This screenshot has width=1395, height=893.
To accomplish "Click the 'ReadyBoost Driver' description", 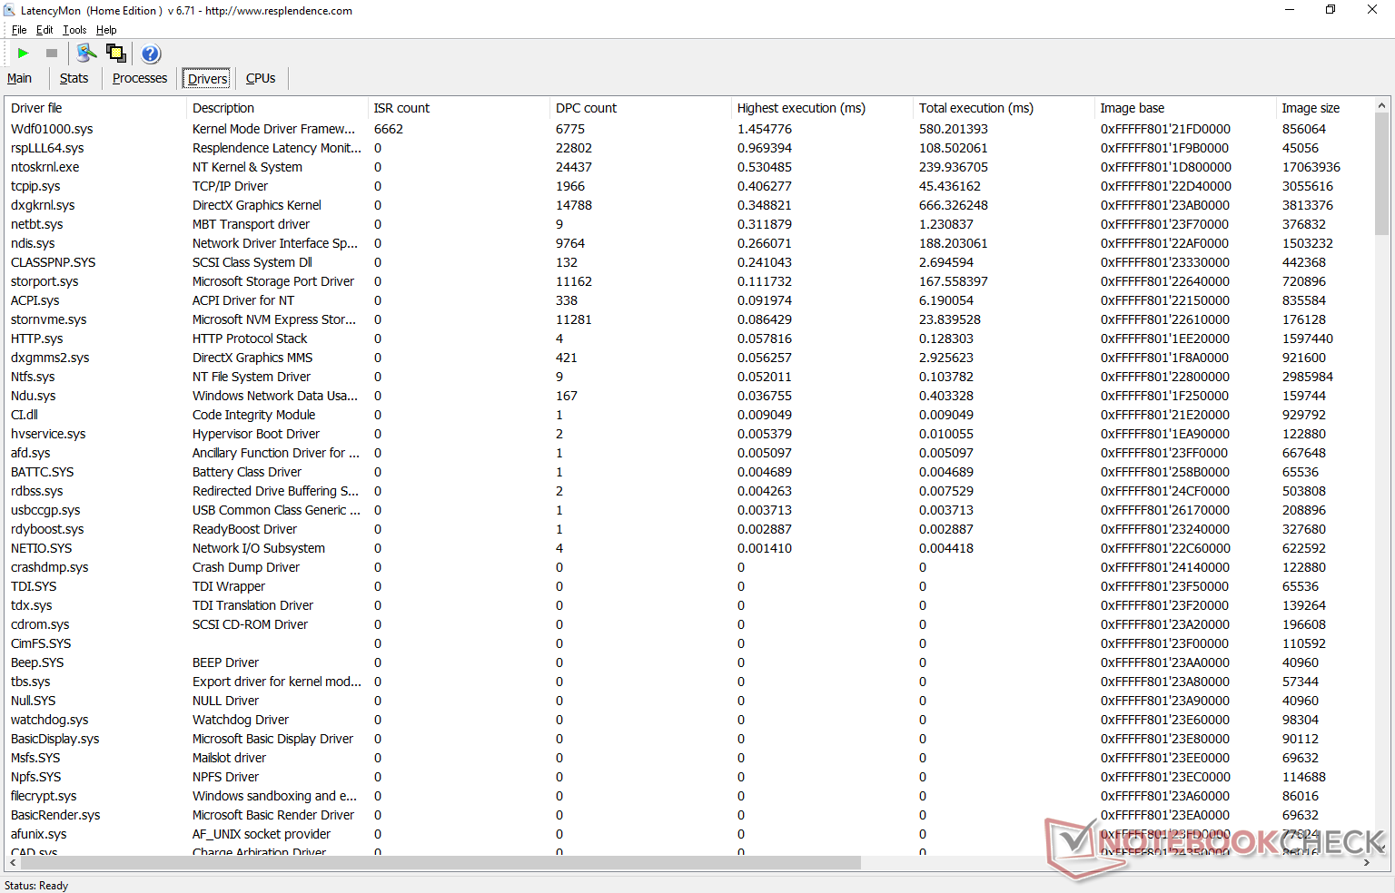I will pos(244,529).
